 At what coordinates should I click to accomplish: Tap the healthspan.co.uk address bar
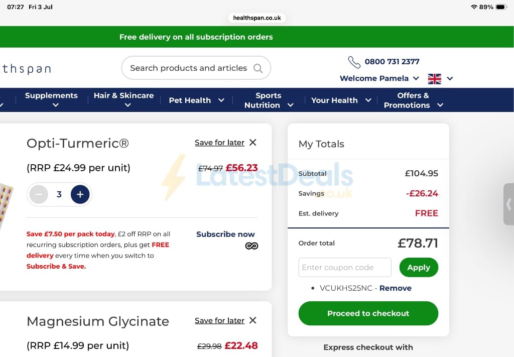tap(257, 18)
